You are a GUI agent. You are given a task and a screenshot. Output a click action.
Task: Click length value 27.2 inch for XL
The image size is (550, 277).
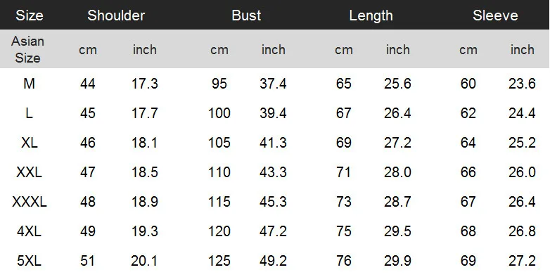click(x=397, y=143)
